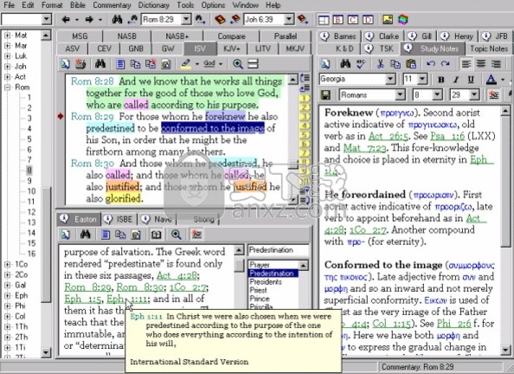This screenshot has height=374, width=514.
Task: Select Presidents in dictionary topic list
Action: pos(266,282)
